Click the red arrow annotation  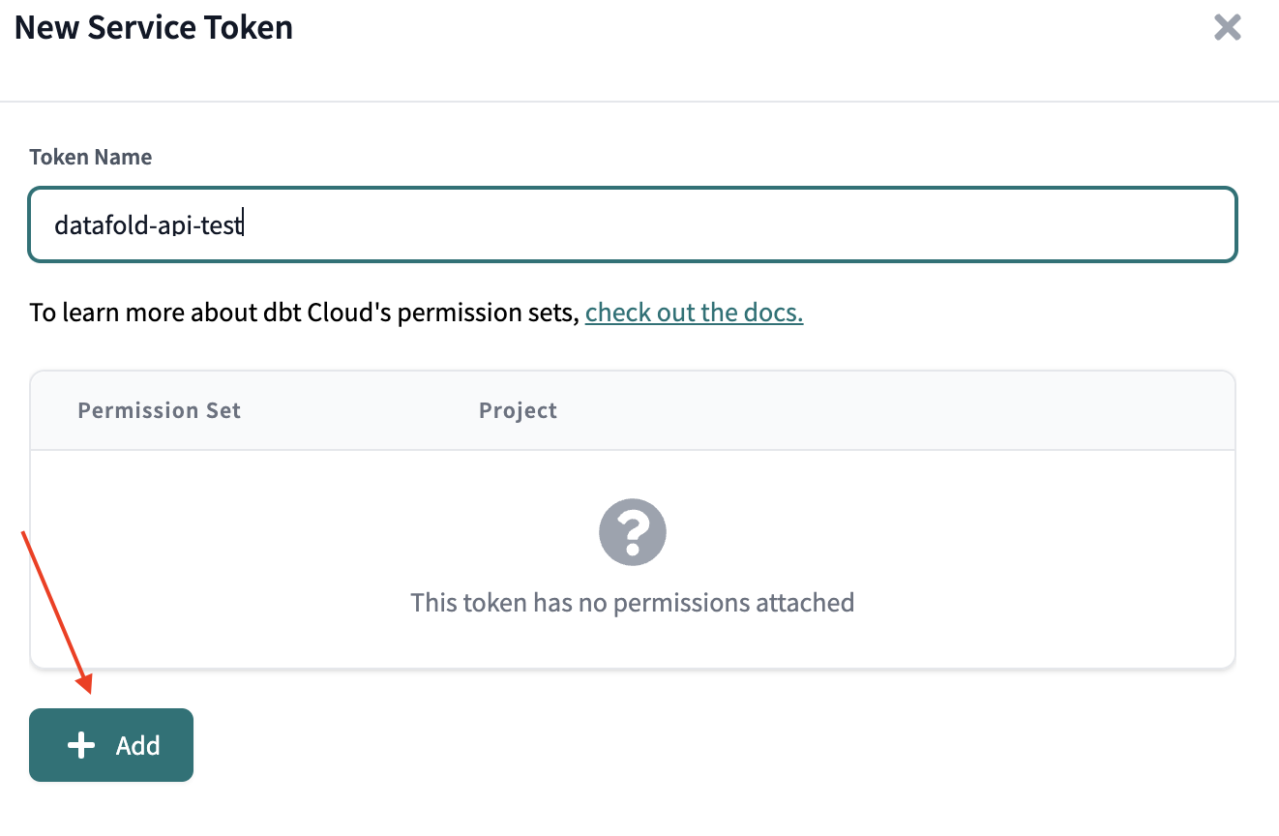click(57, 612)
